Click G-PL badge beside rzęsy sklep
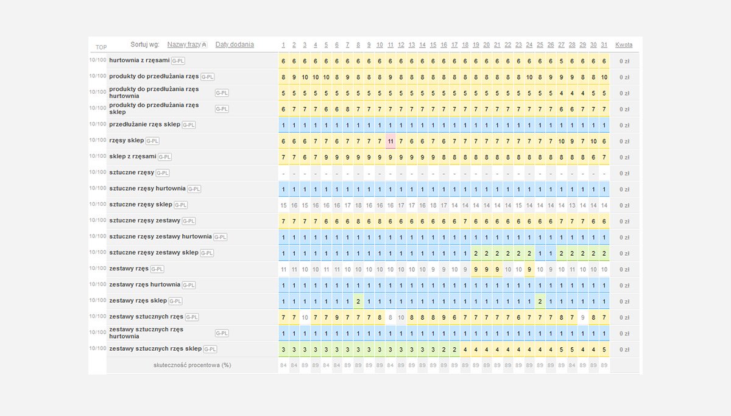731x416 pixels. click(152, 141)
